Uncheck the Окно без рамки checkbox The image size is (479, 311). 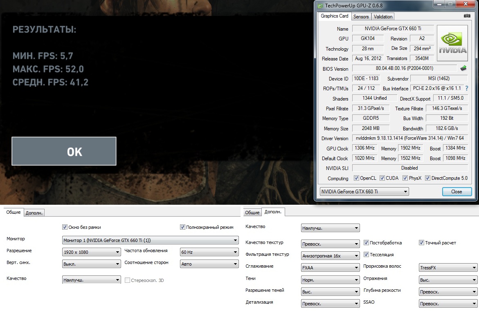tap(65, 227)
